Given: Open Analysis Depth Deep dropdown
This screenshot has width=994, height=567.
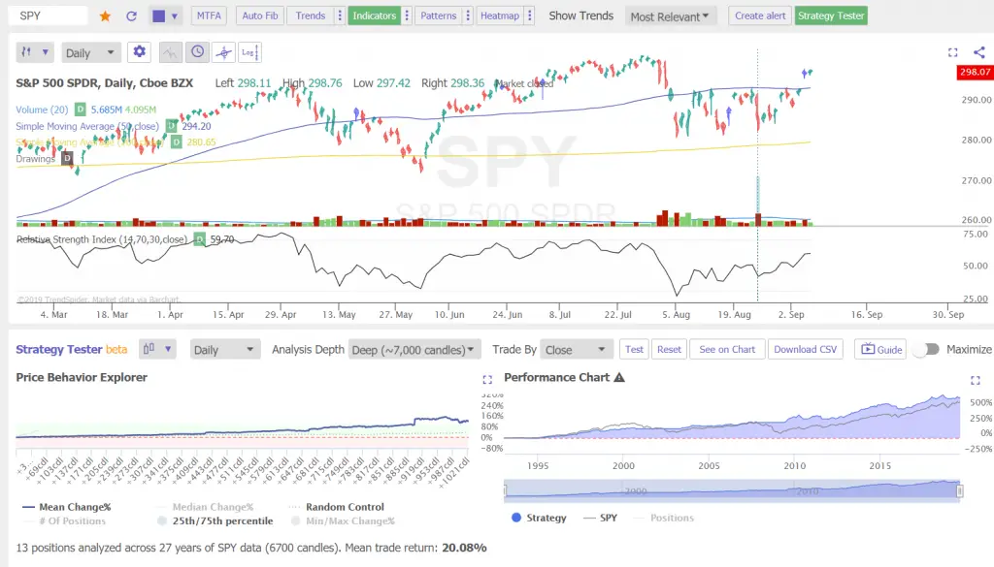Looking at the screenshot, I should point(414,349).
